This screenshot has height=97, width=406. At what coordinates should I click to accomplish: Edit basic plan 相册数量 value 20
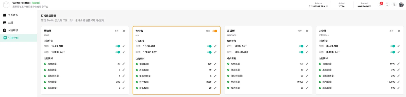click(124, 64)
